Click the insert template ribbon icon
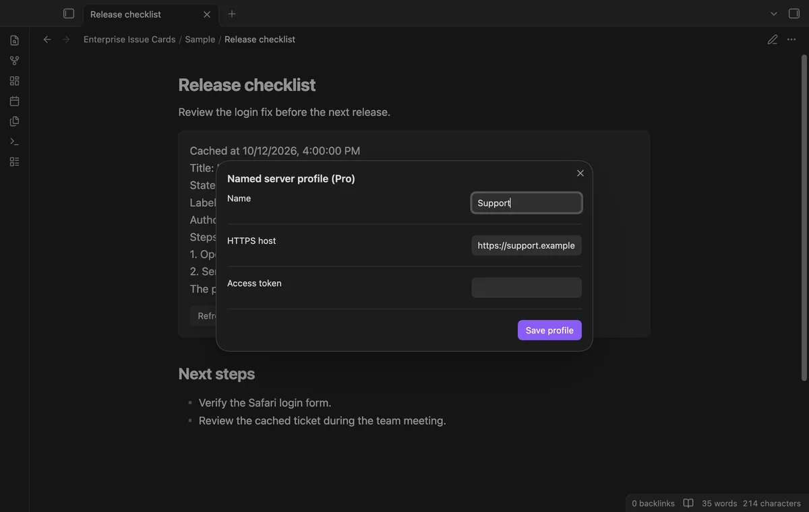The height and width of the screenshot is (512, 809). (x=14, y=121)
